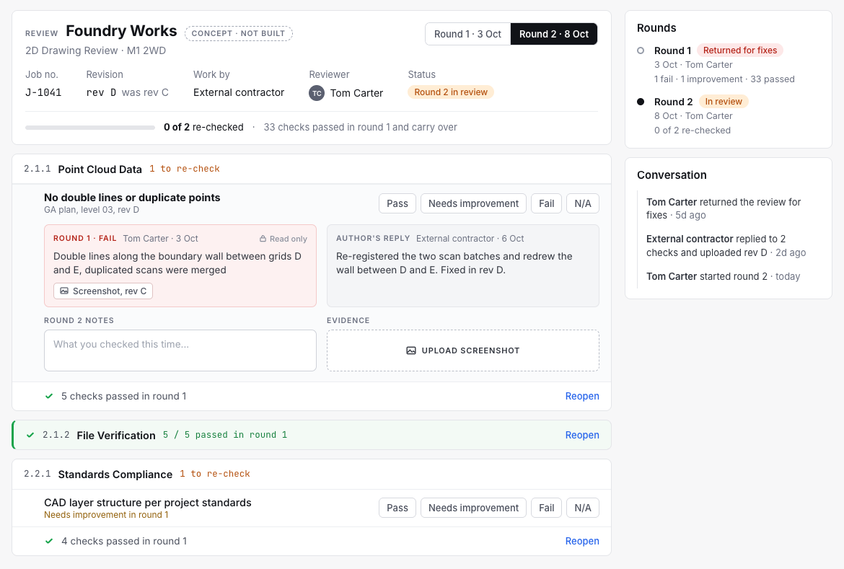Focus the Round 2 notes text field
844x569 pixels.
180,350
